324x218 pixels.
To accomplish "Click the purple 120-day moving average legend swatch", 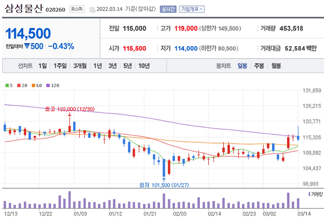I will point(48,85).
